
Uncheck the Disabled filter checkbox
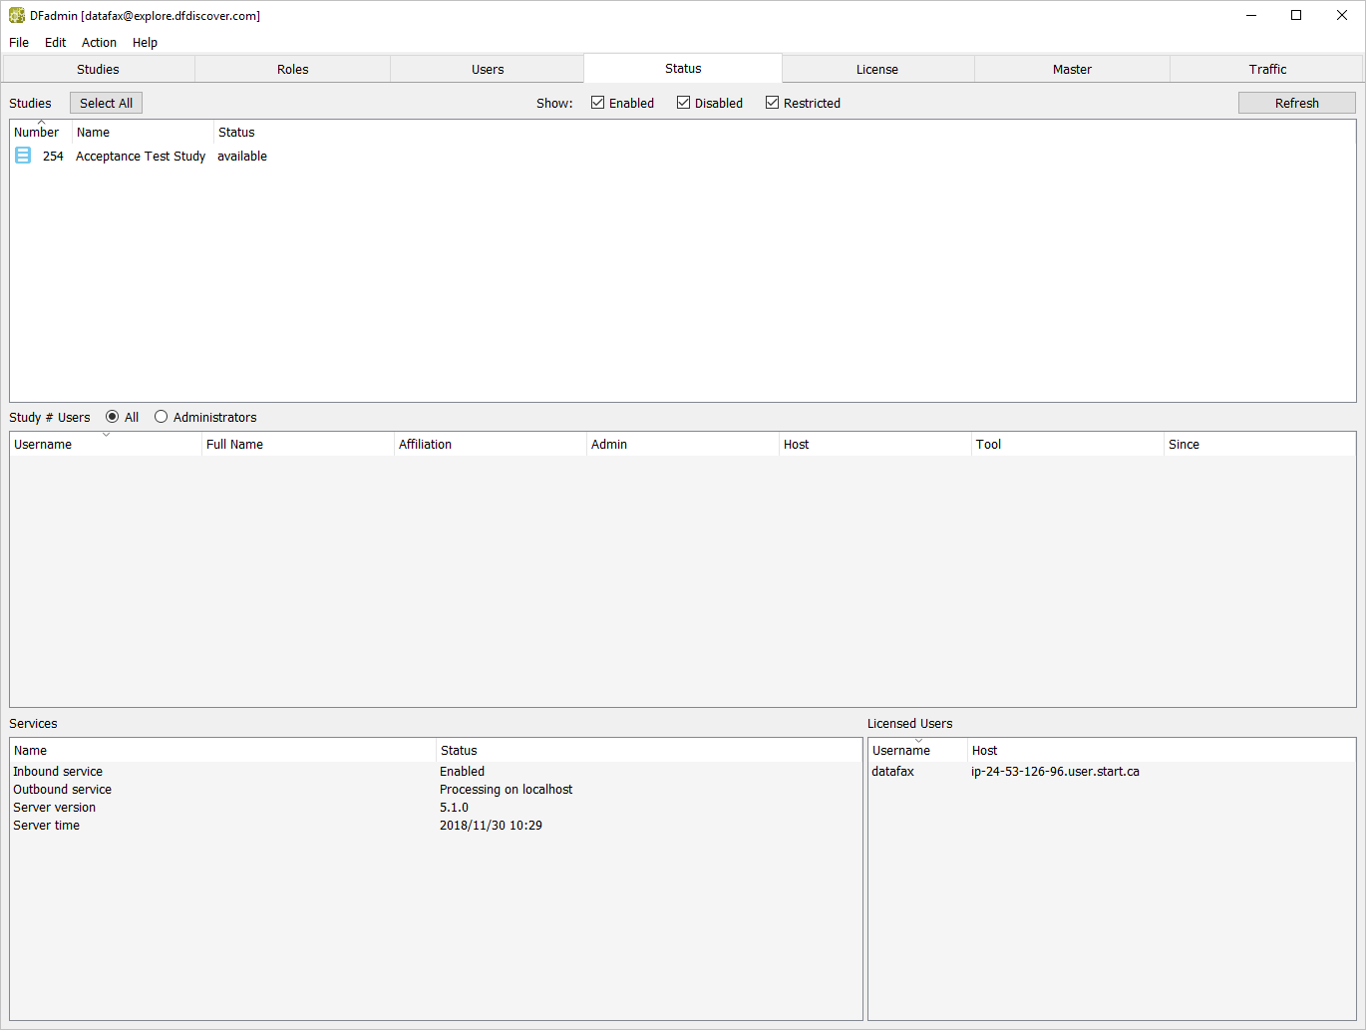(684, 103)
